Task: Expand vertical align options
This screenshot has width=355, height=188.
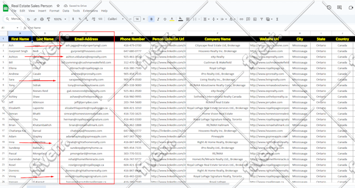Action: point(215,19)
